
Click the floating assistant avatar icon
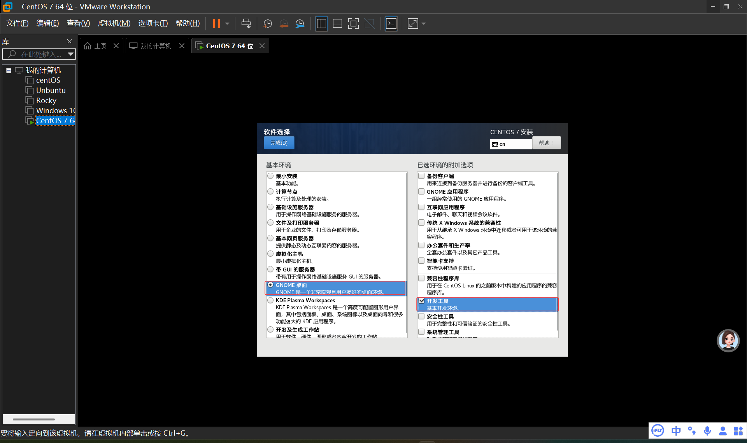(728, 341)
